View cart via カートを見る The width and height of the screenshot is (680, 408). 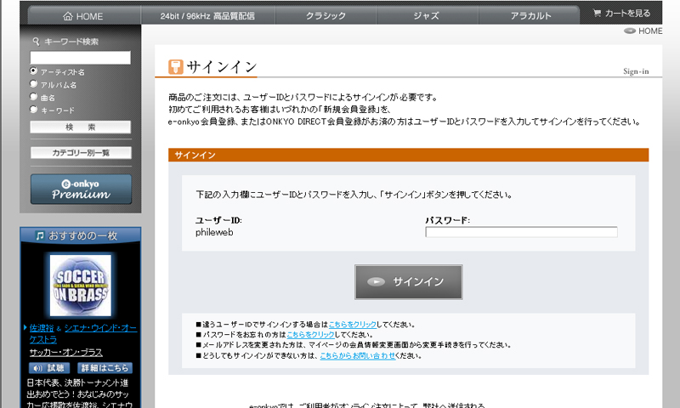pos(621,13)
